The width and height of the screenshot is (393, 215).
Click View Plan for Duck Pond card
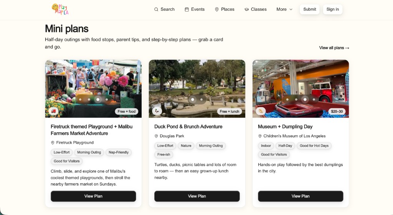197,196
